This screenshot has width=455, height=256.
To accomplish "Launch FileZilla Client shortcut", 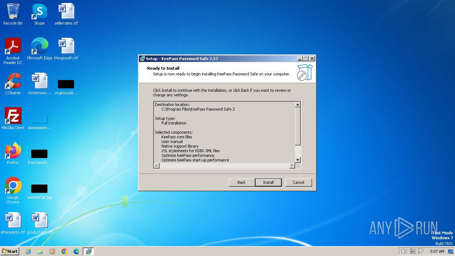I will [13, 119].
